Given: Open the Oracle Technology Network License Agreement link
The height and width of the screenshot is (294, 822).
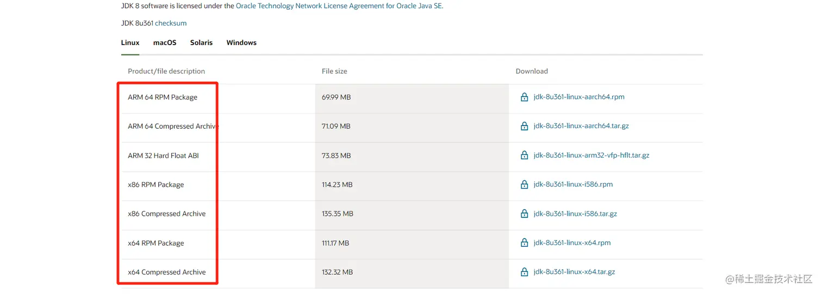Looking at the screenshot, I should point(339,6).
